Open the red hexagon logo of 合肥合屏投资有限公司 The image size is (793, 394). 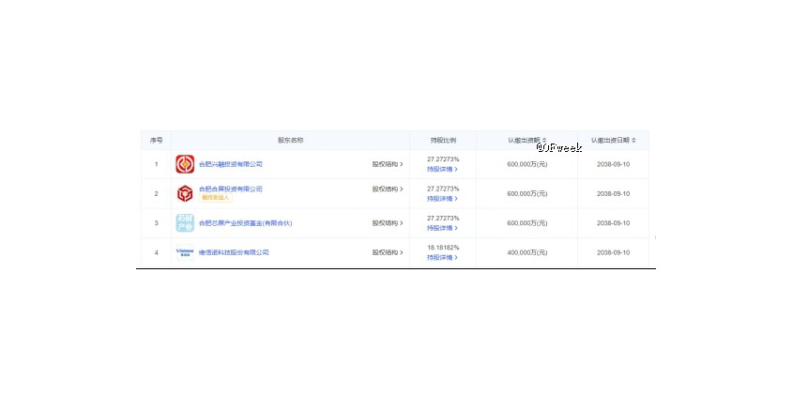[x=185, y=193]
